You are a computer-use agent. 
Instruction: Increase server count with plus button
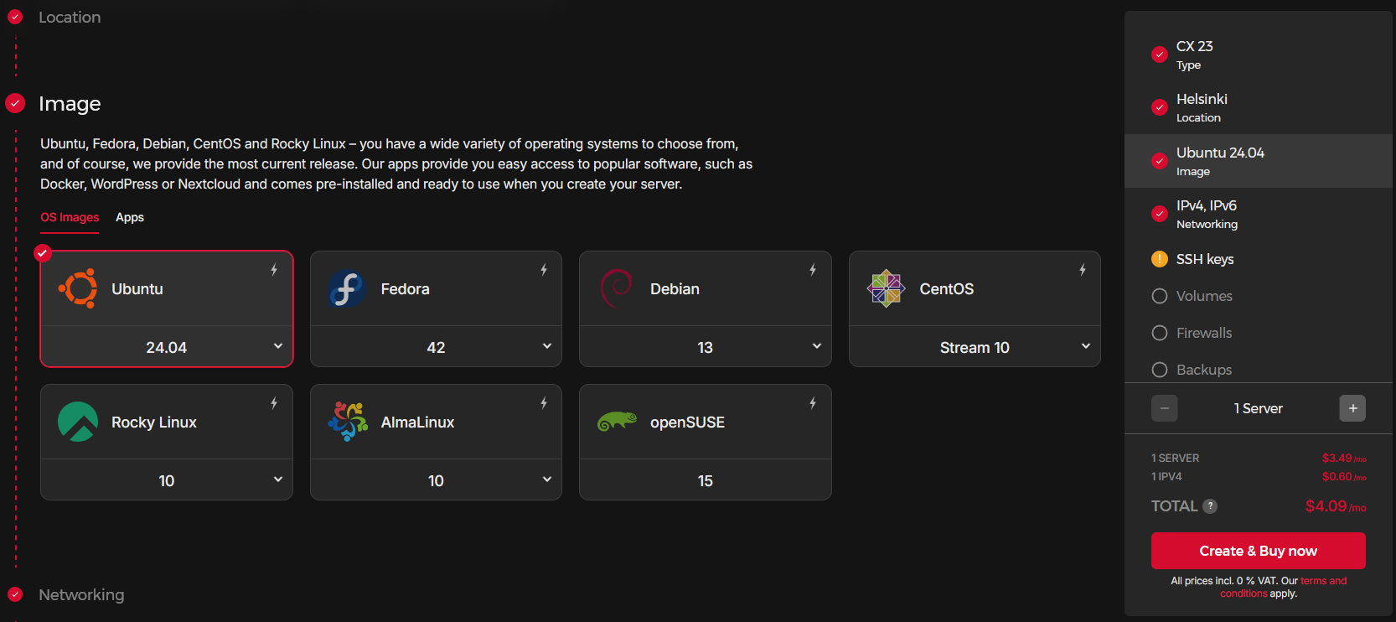1352,408
